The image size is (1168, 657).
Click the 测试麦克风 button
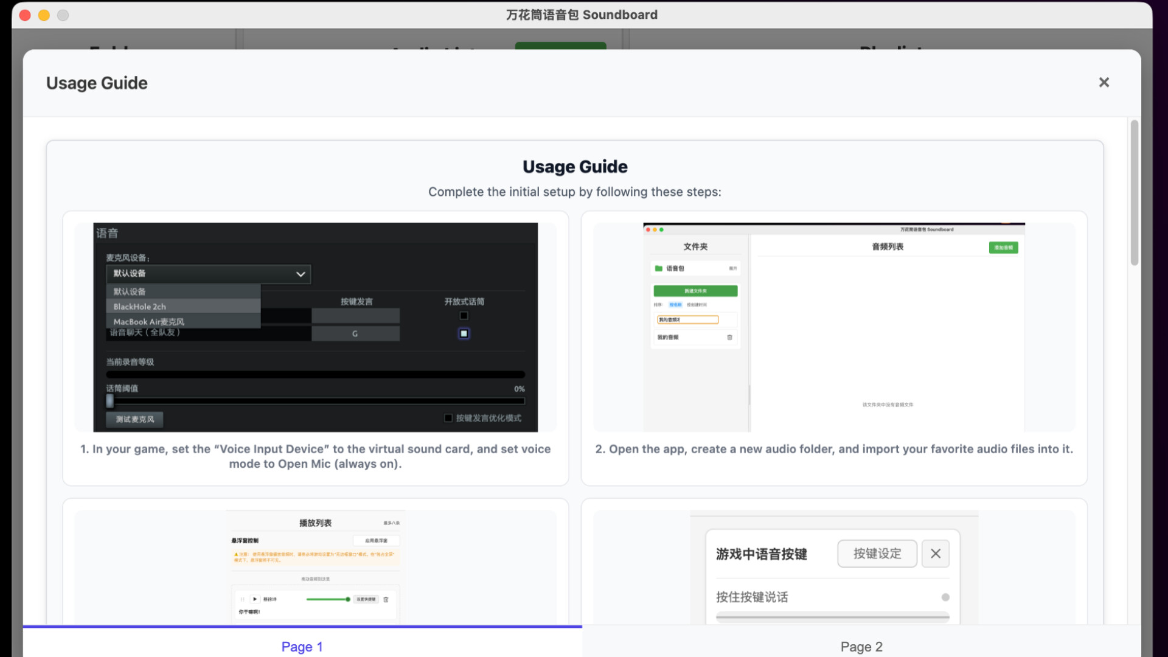point(133,420)
